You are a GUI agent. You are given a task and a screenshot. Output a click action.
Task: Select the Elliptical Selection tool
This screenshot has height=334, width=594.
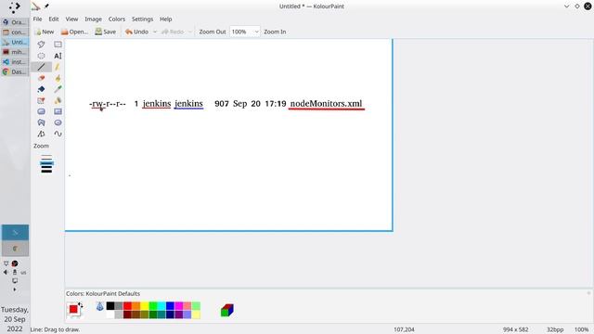pyautogui.click(x=41, y=56)
